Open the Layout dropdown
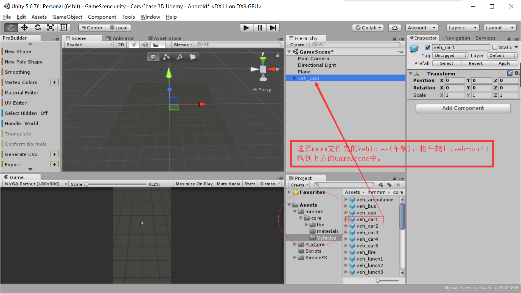This screenshot has width=521, height=293. point(500,28)
